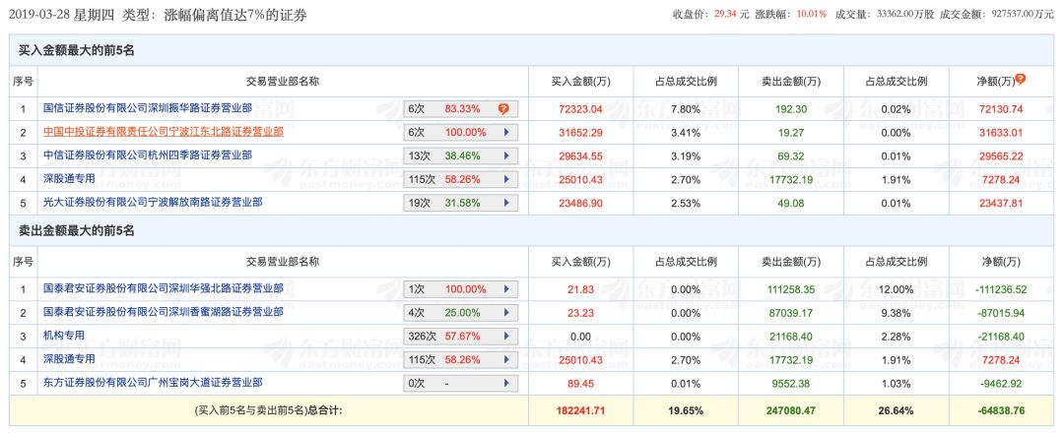Click the ratio value 12.00%
The height and width of the screenshot is (433, 1064).
point(896,289)
